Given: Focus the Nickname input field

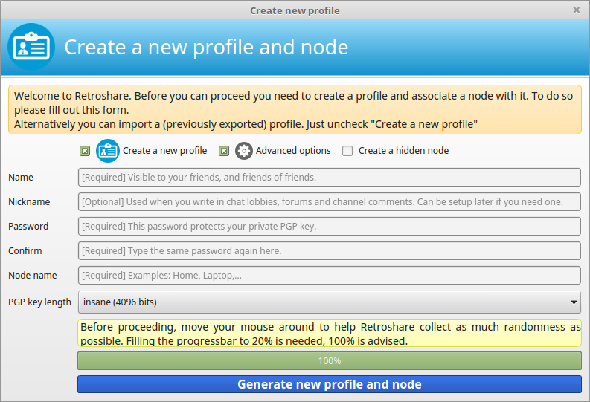Looking at the screenshot, I should (x=330, y=202).
